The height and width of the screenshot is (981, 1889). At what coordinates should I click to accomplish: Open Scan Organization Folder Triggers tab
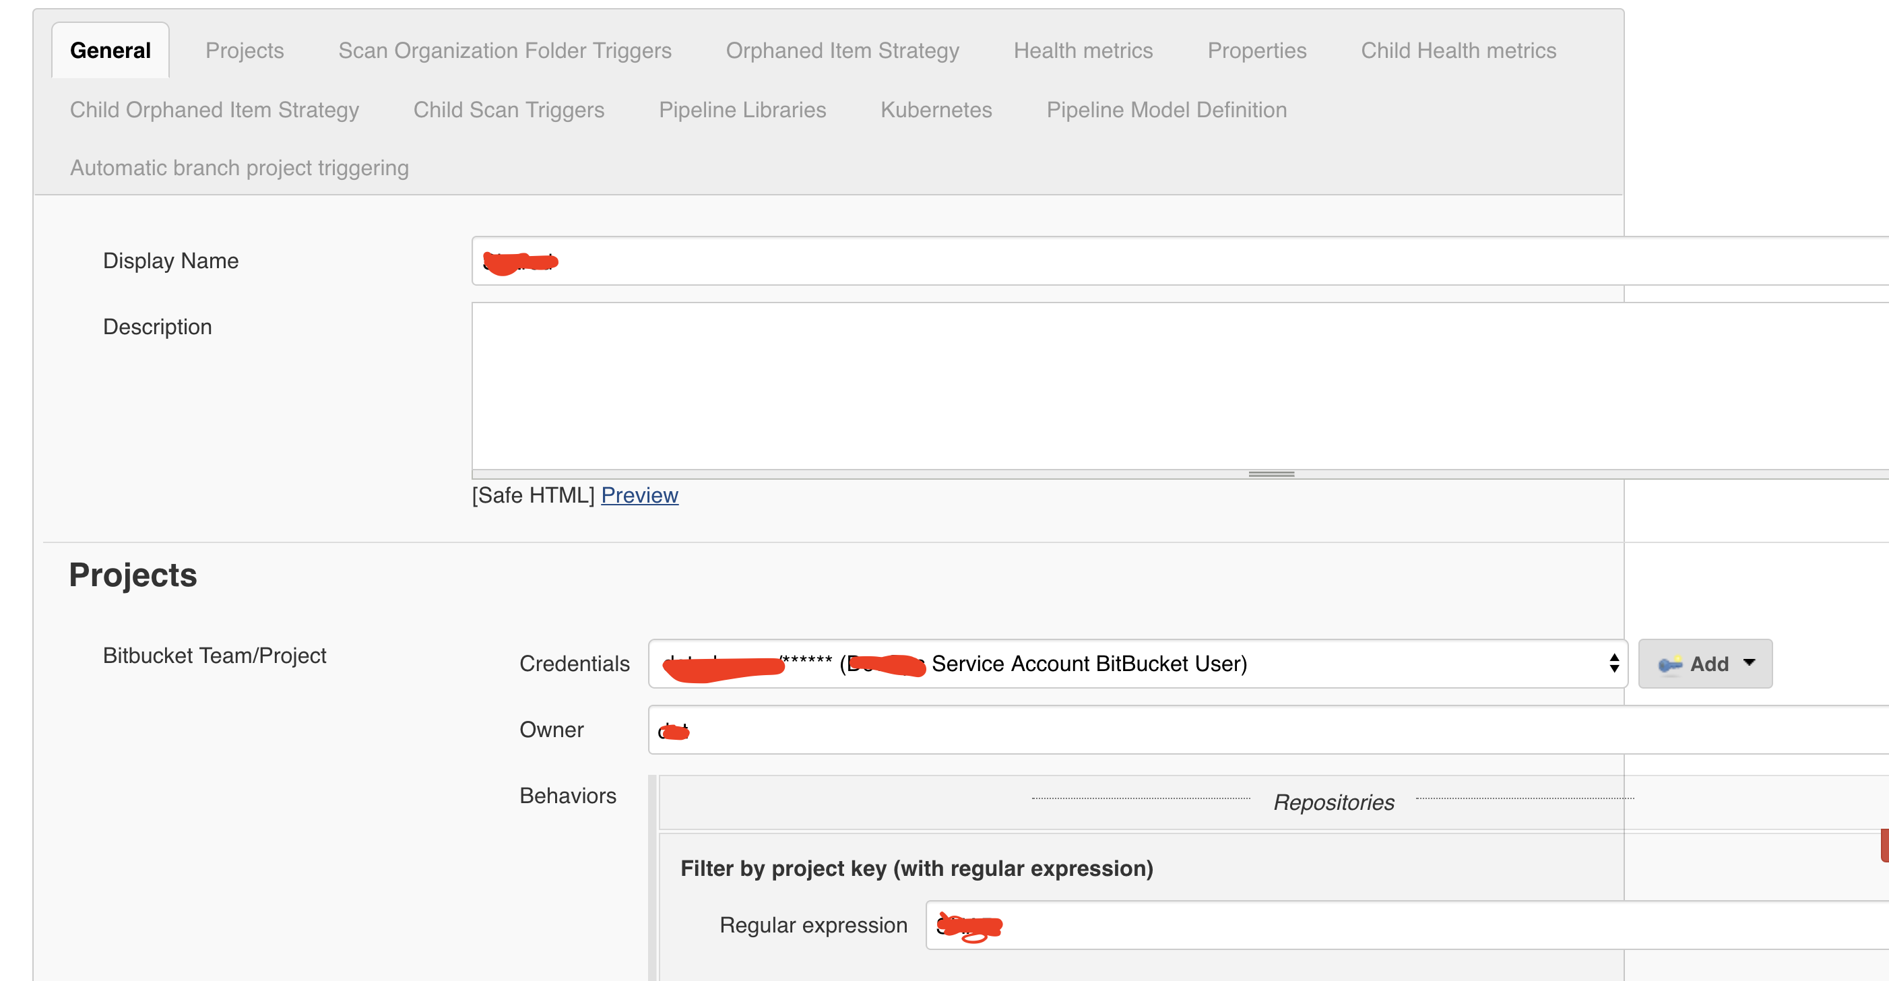pos(505,51)
